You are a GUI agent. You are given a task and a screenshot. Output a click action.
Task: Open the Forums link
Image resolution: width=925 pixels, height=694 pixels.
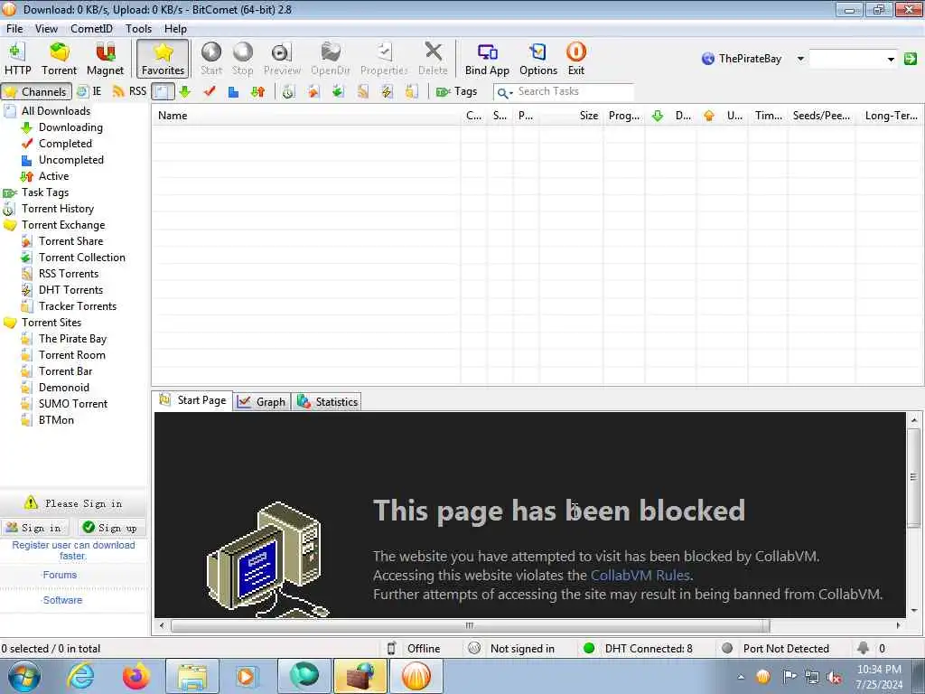click(60, 575)
